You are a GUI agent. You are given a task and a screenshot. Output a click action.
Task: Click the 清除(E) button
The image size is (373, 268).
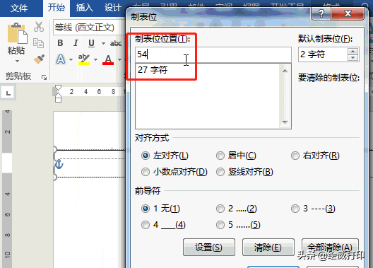point(268,247)
